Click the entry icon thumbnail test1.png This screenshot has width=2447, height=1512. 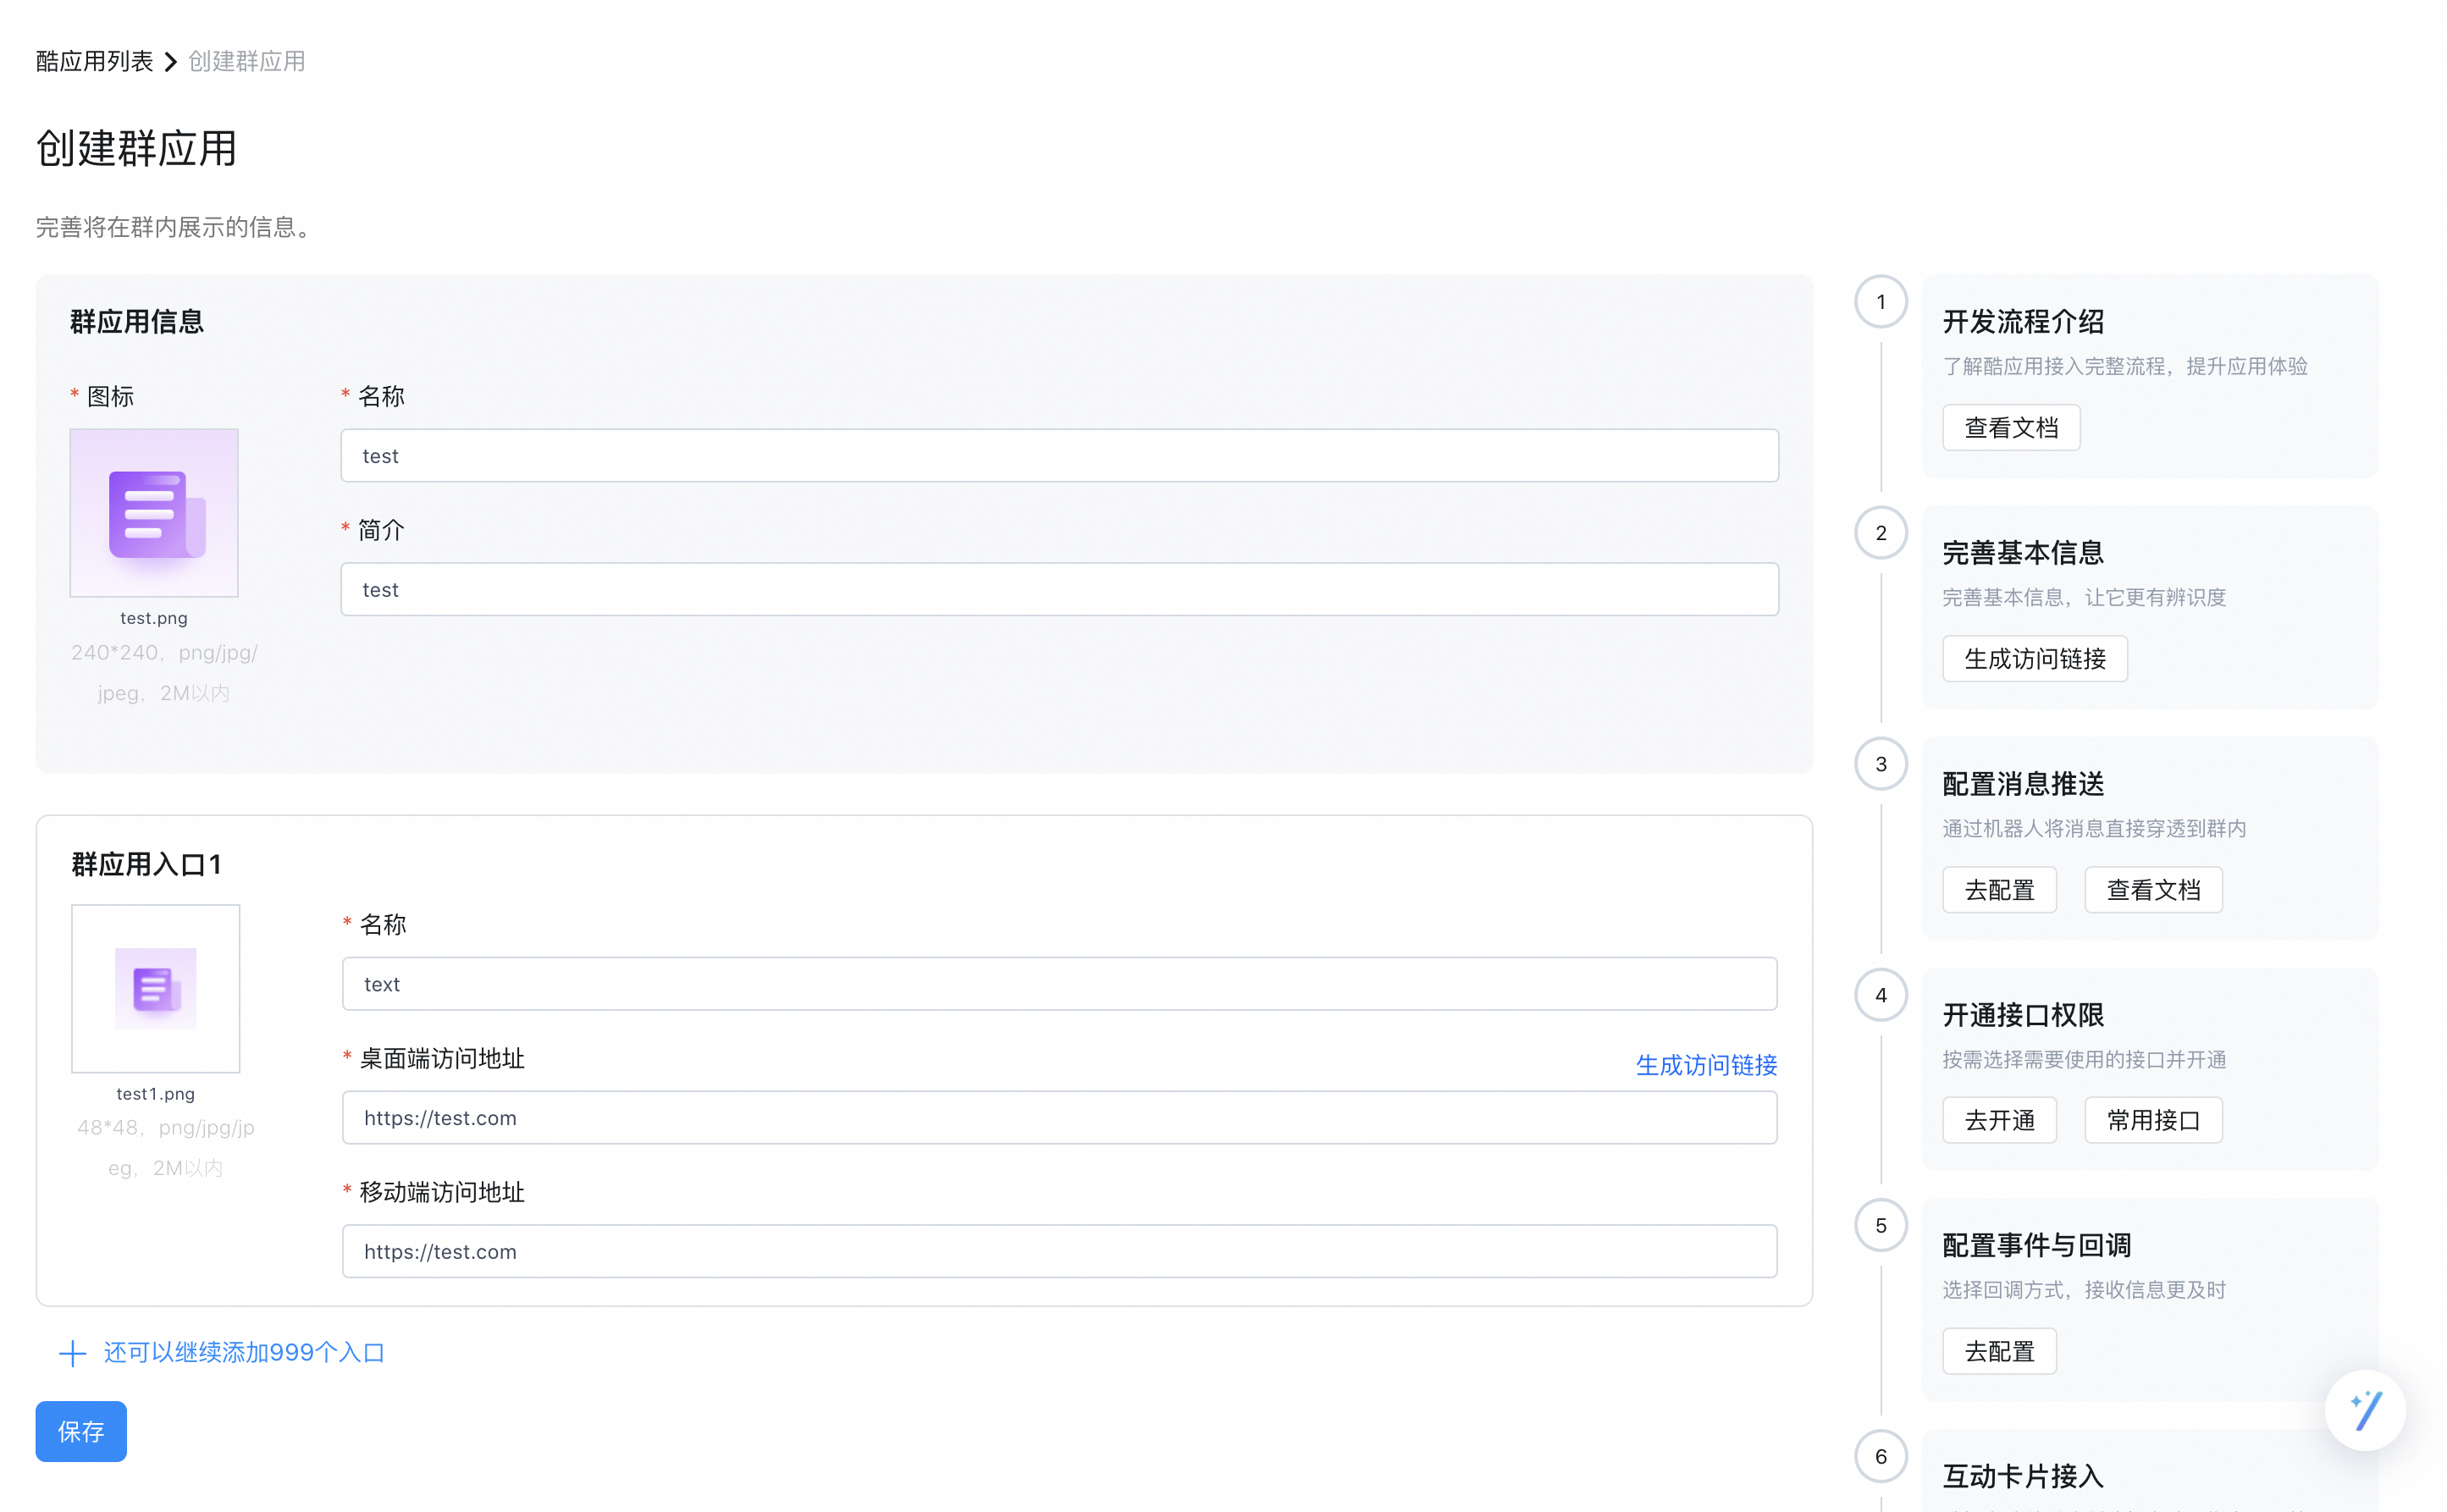[x=156, y=988]
